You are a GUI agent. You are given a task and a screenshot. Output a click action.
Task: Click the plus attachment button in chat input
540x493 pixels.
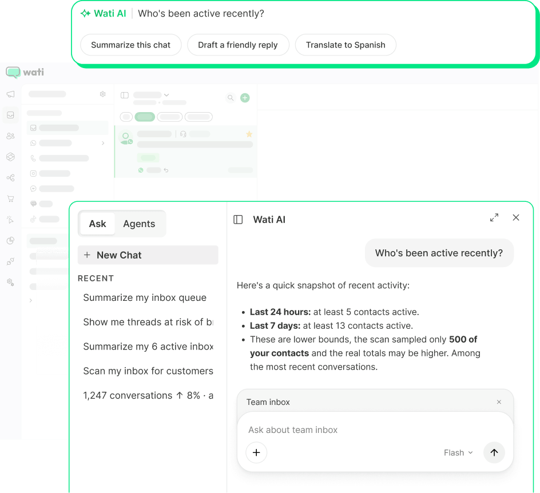point(256,452)
